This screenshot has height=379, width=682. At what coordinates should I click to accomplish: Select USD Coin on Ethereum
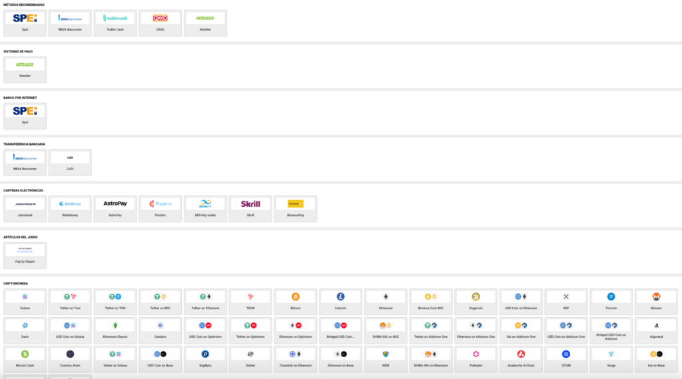coord(521,302)
